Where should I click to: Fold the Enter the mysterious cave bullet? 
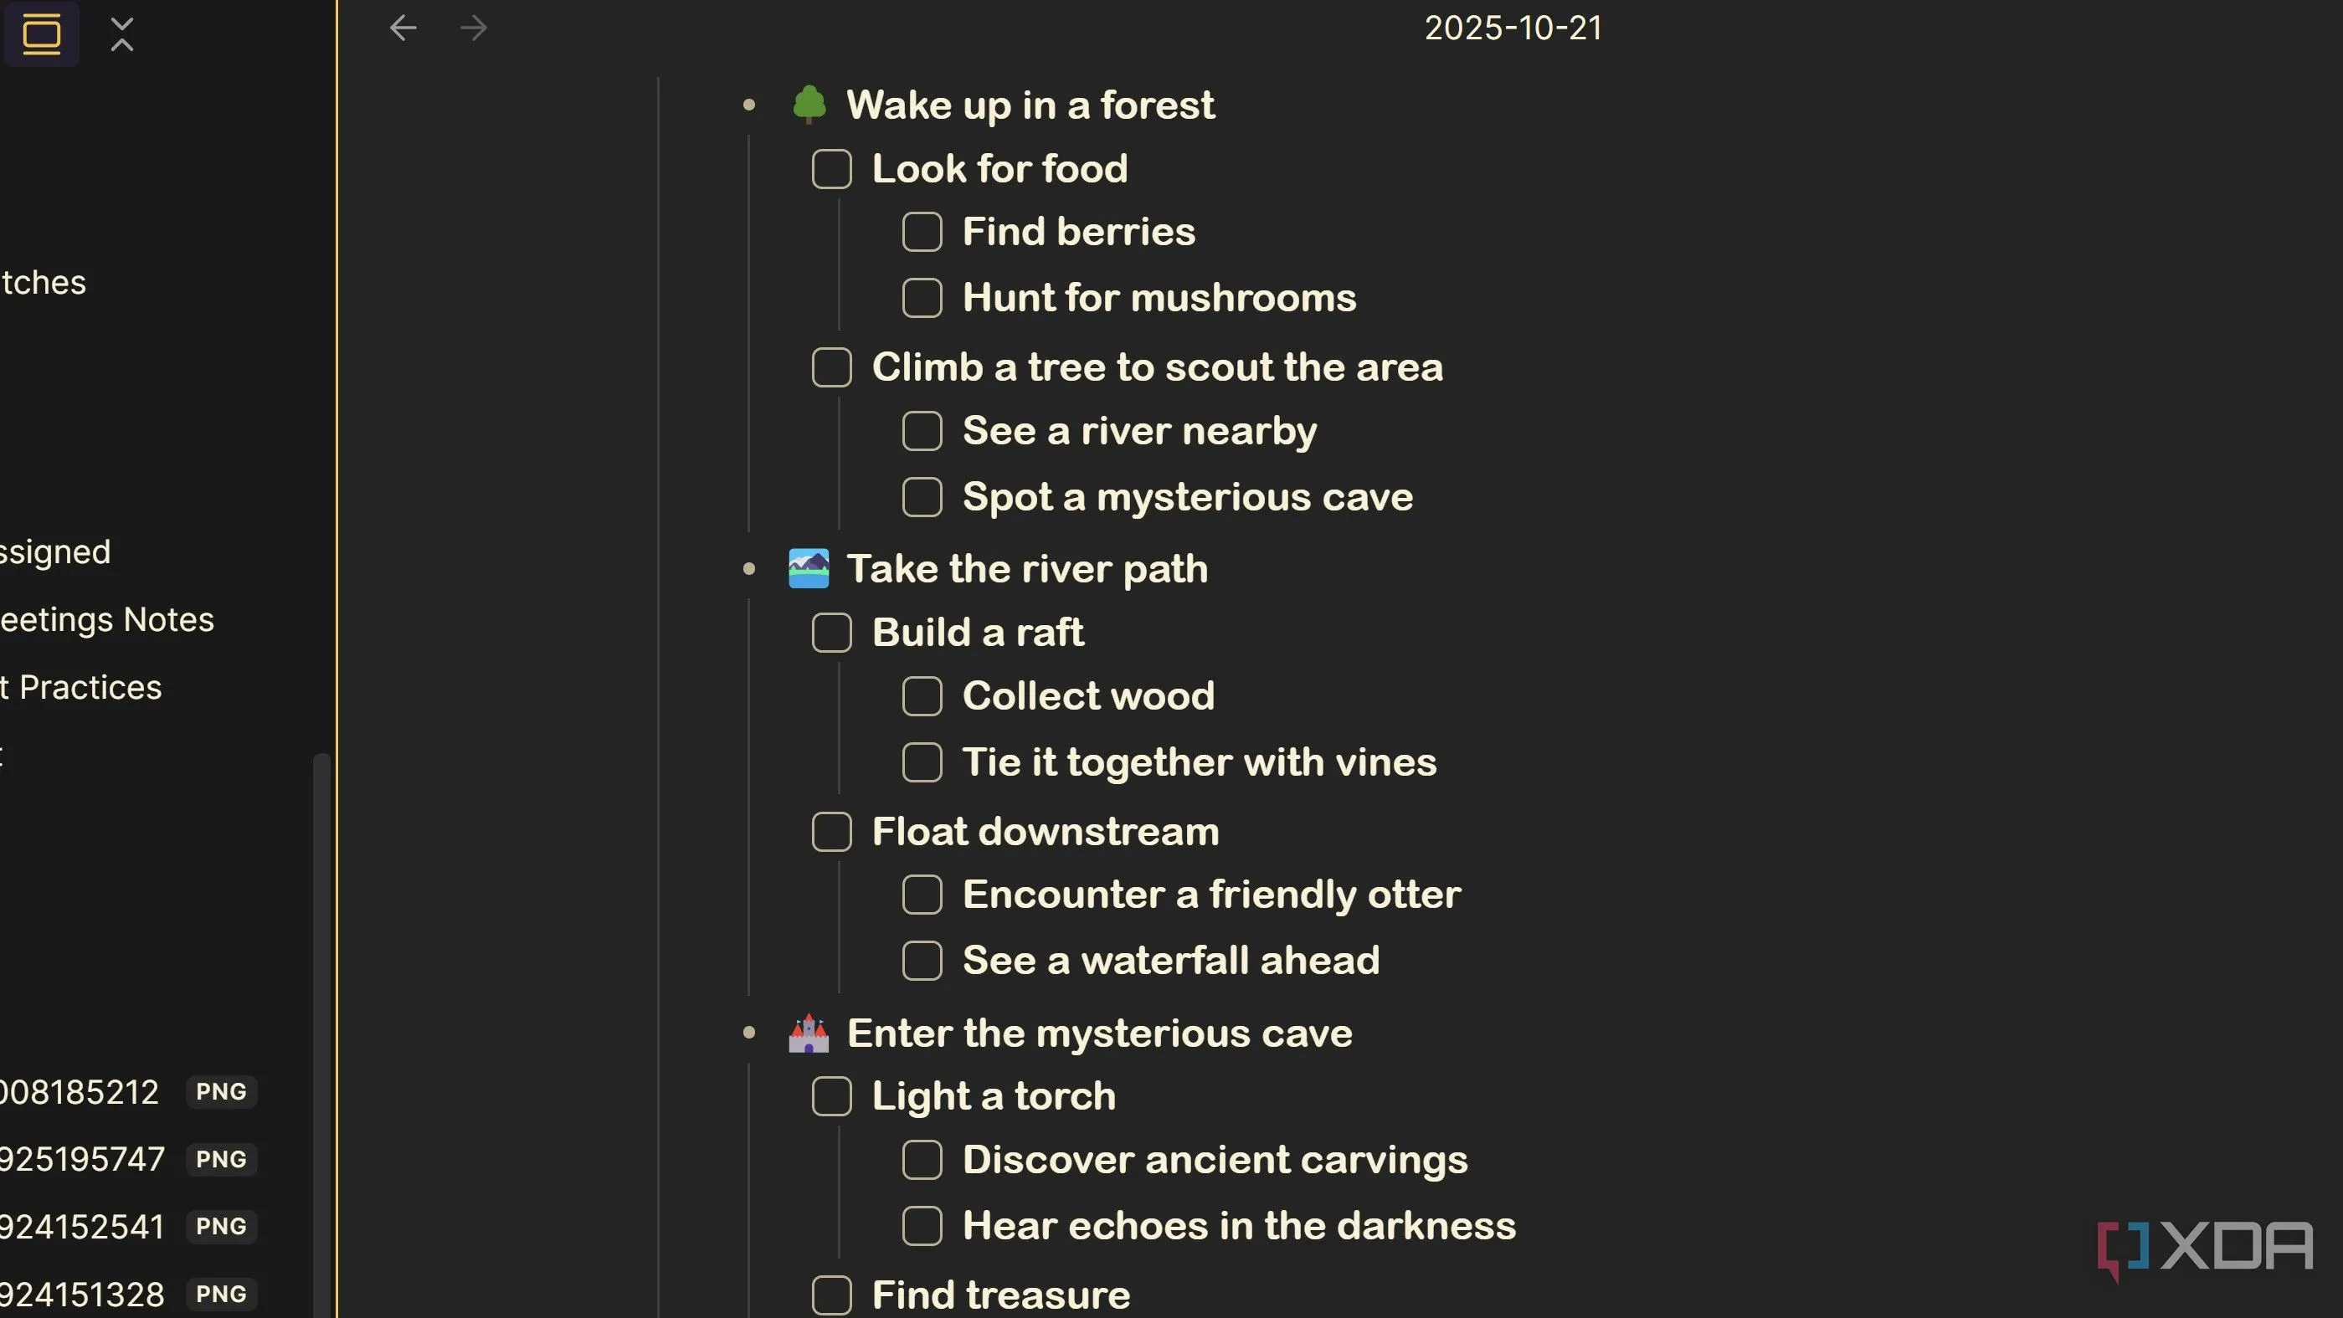[748, 1033]
